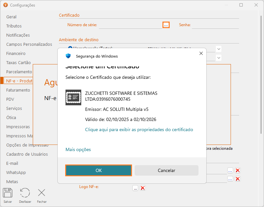The width and height of the screenshot is (264, 207).
Task: Expand dropdown arrow in the Homologação row
Action: [219, 49]
